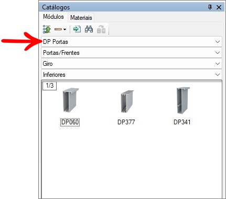Open the DP Portas dropdown
The image size is (226, 199).
point(132,42)
